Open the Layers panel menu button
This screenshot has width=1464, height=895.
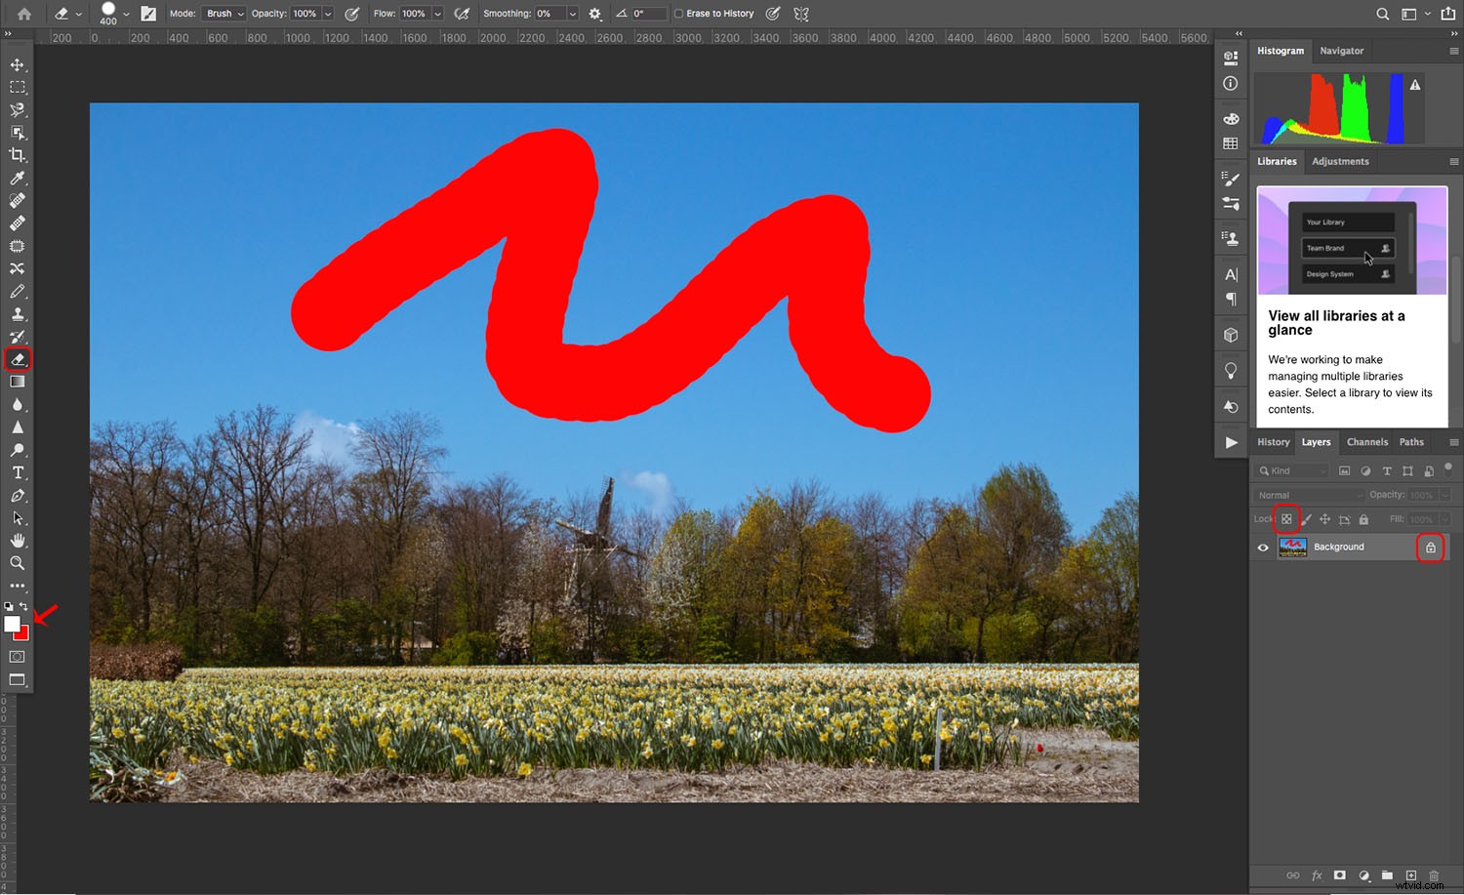coord(1452,441)
